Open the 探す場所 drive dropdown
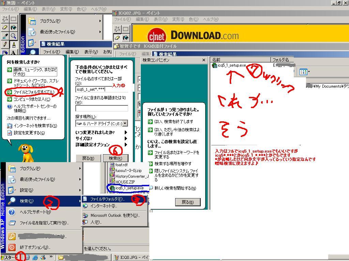 point(125,123)
